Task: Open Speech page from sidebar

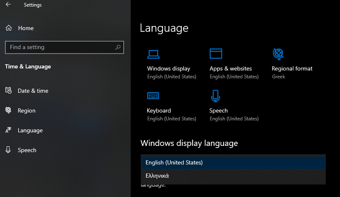Action: 27,150
